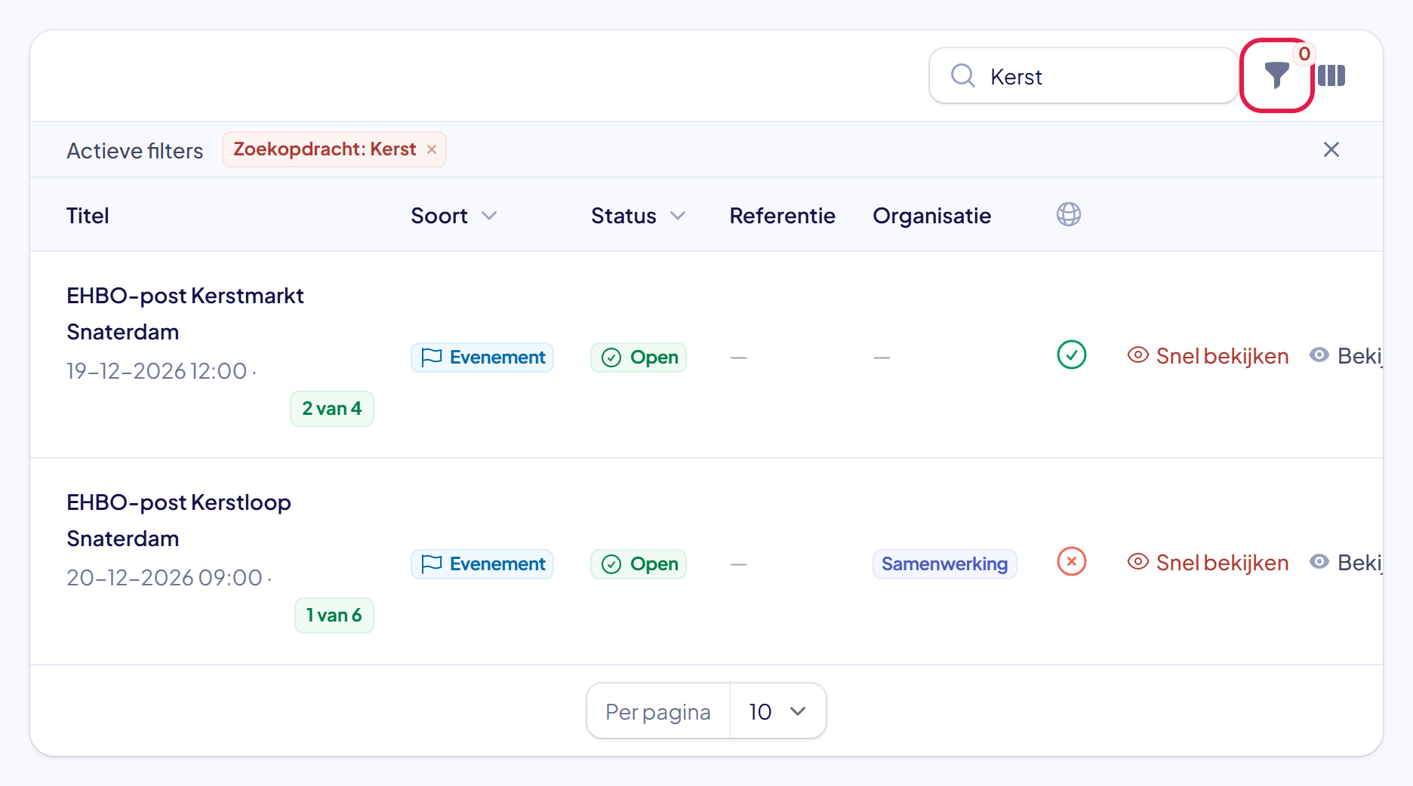The height and width of the screenshot is (786, 1413).
Task: Click date 20-12-2026 09:00
Action: pos(165,578)
